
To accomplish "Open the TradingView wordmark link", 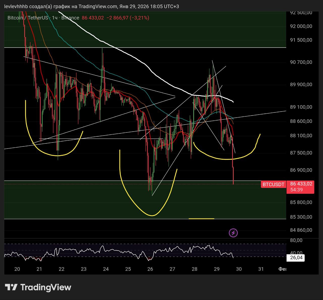I will (x=46, y=287).
